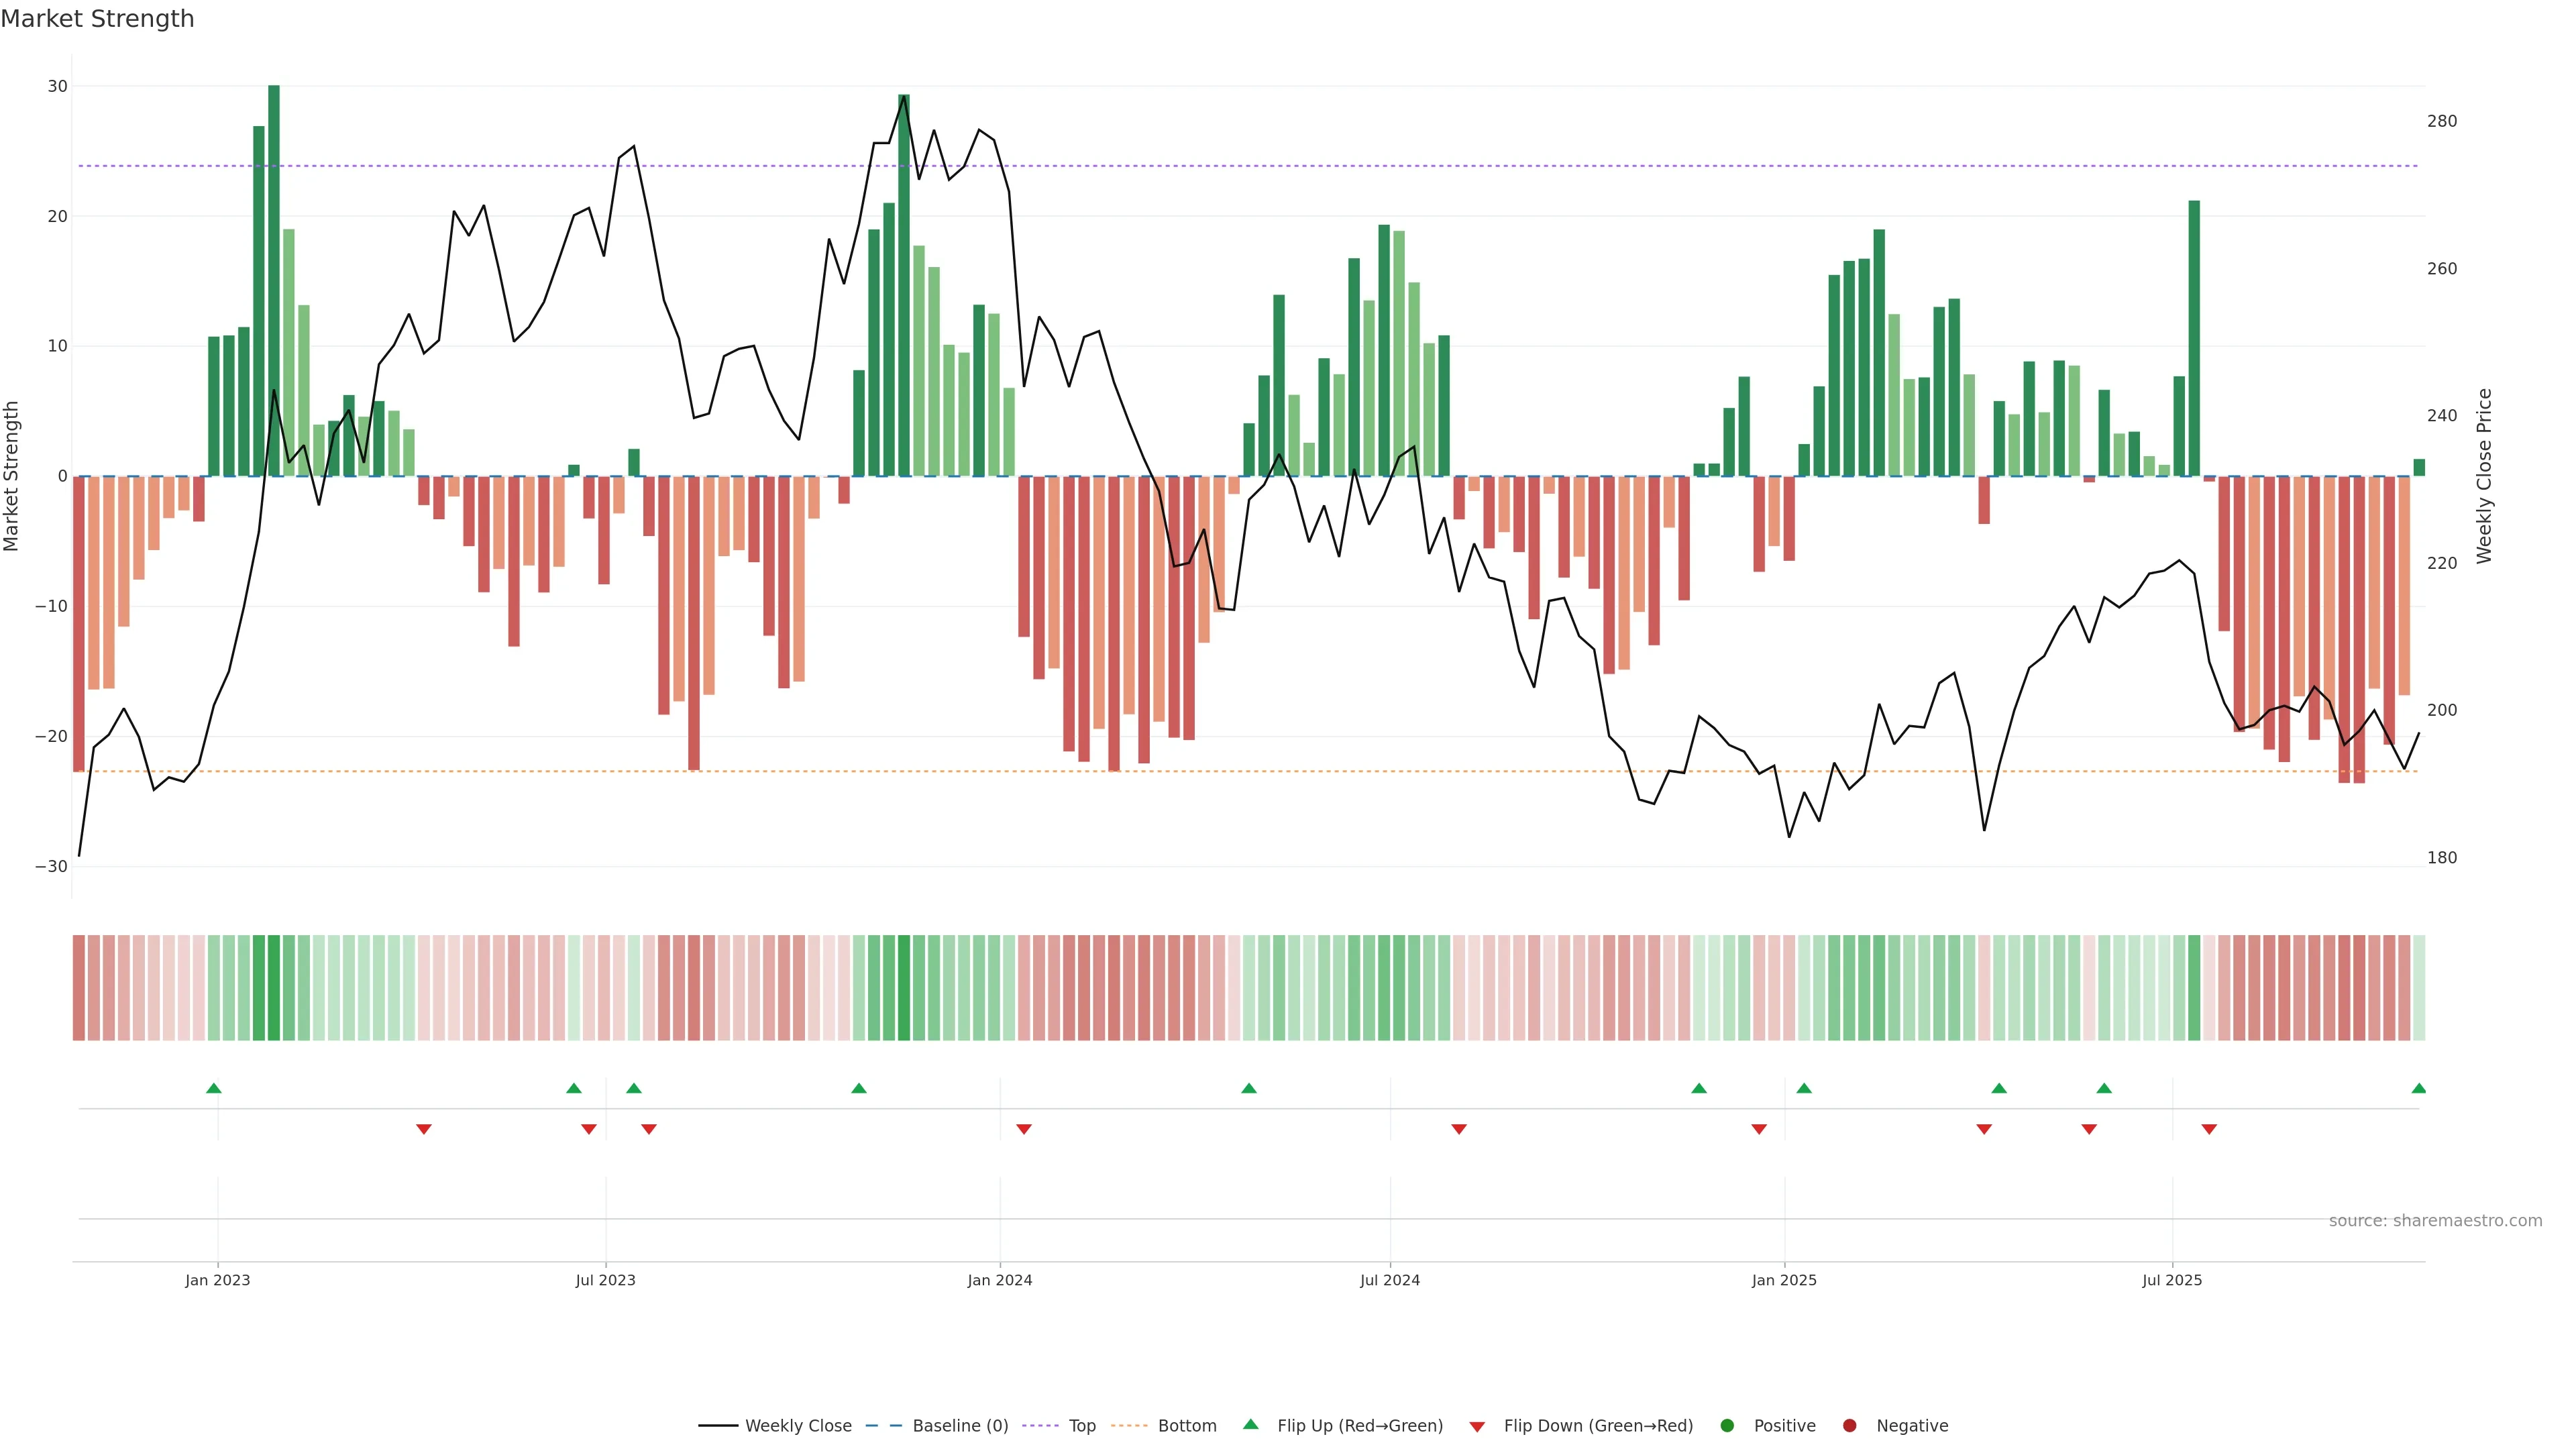Click the Market Strength chart title
Image resolution: width=2576 pixels, height=1449 pixels.
pos(97,19)
